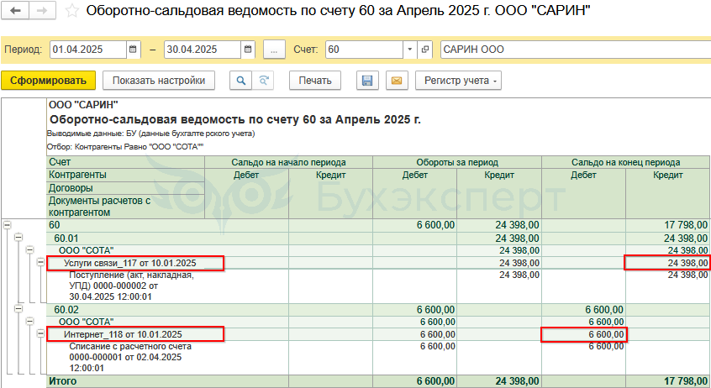The height and width of the screenshot is (388, 711).
Task: Click report title Оборотно-сальдовая ведомость in sheet
Action: pos(234,119)
